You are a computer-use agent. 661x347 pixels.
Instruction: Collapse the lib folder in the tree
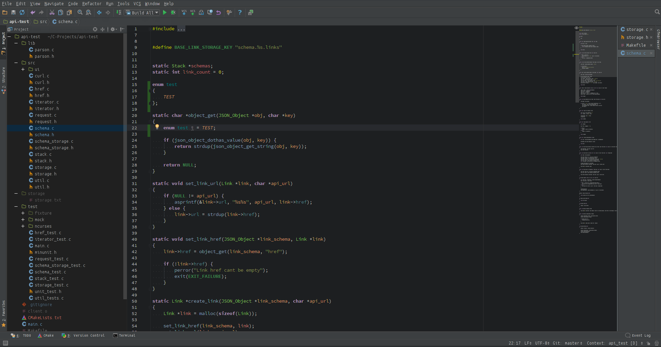coord(16,43)
